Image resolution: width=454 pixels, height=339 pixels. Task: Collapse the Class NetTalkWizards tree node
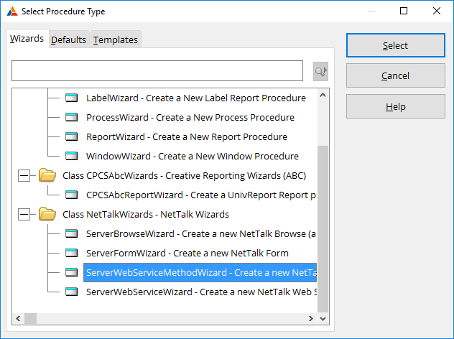click(x=24, y=214)
